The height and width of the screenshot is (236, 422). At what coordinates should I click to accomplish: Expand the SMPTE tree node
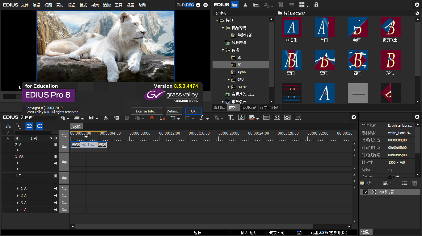229,87
